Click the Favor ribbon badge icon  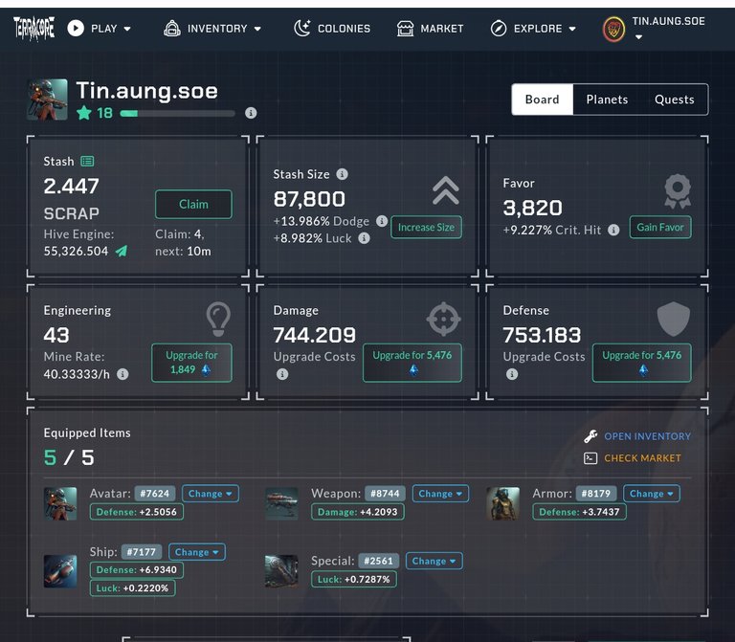[678, 191]
